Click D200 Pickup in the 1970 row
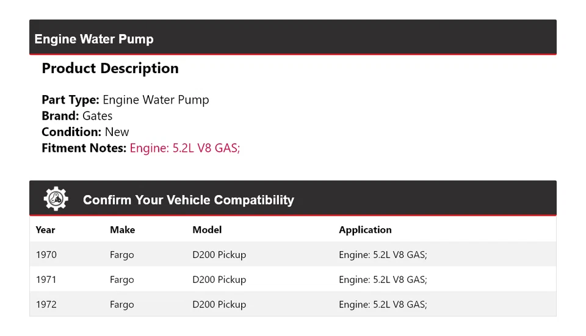Screen dimensions: 586x336 219,255
